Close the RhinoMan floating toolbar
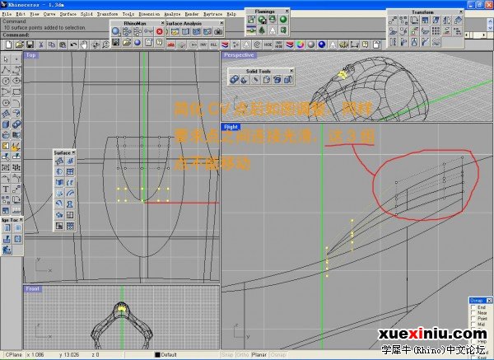Image resolution: width=494 pixels, height=360 pixels. (x=162, y=23)
